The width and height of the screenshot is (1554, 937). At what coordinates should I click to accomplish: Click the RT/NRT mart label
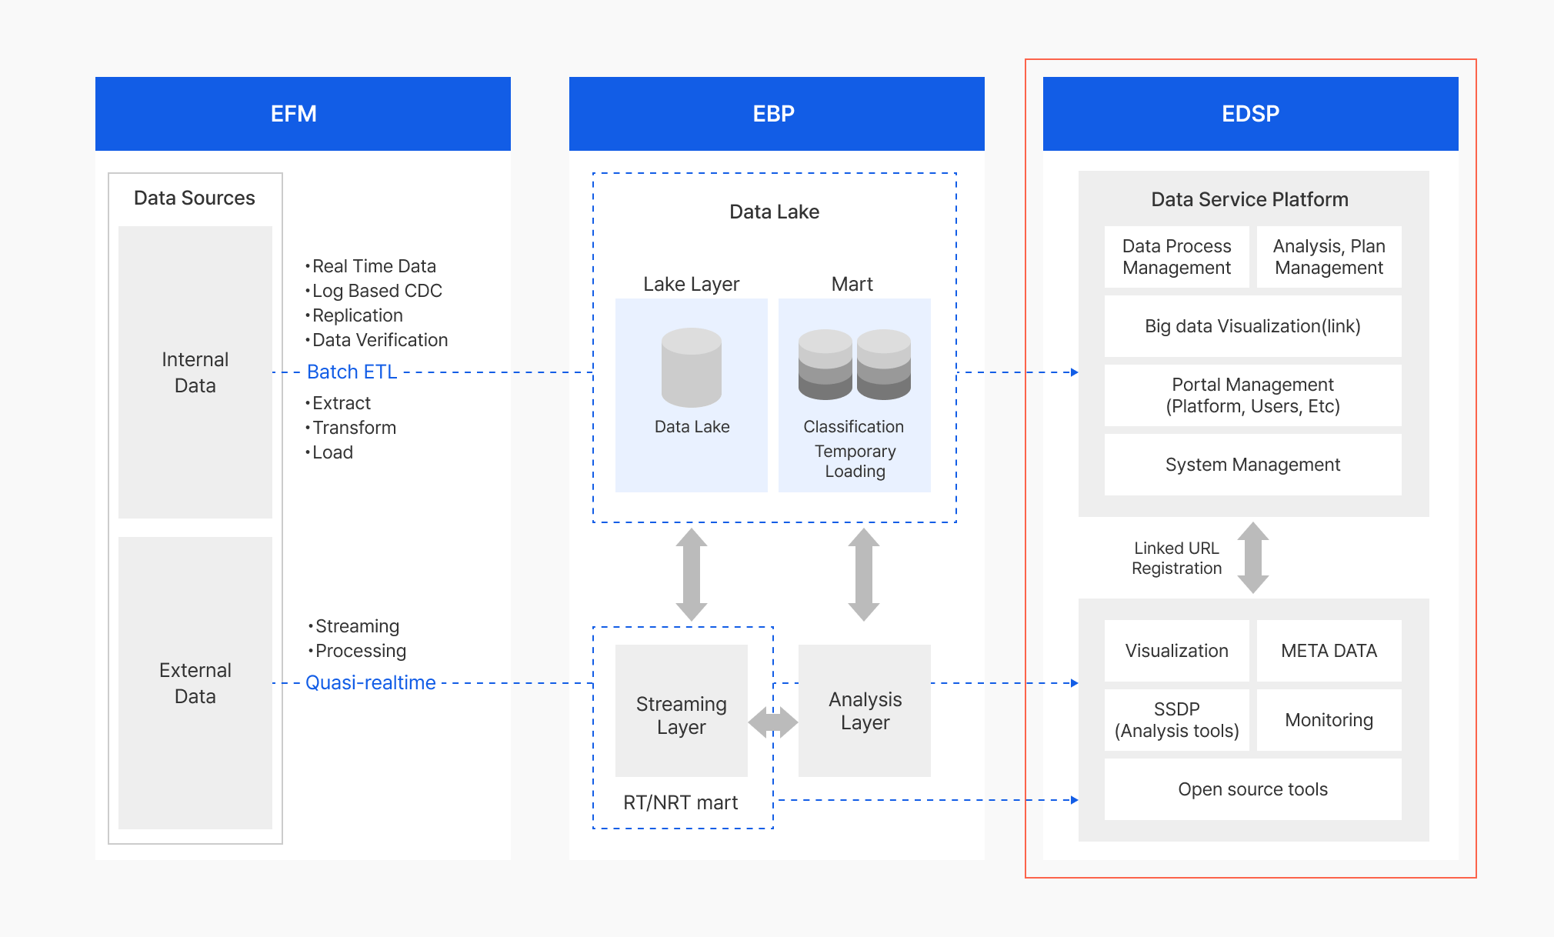point(681,802)
